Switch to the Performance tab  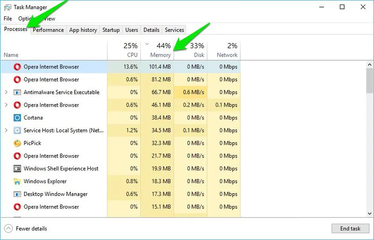click(x=48, y=30)
